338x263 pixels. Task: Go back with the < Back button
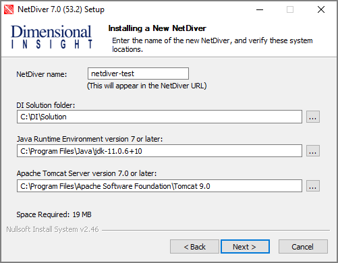pyautogui.click(x=194, y=247)
